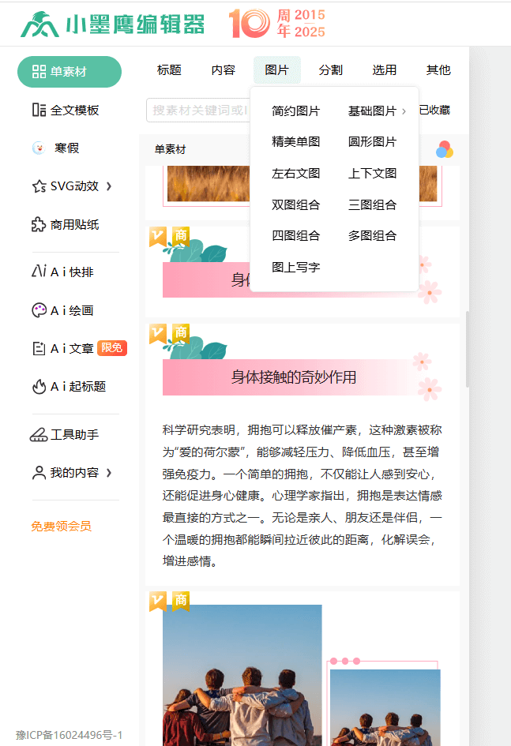Select the group hug photo template
The height and width of the screenshot is (746, 511).
[x=242, y=675]
